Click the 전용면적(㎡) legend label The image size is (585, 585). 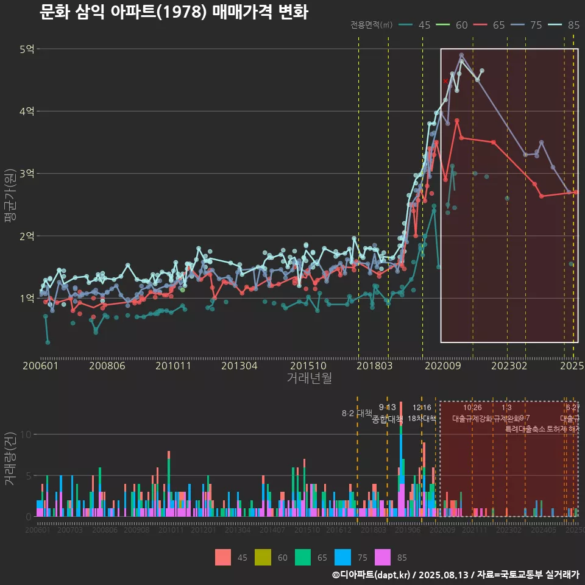click(x=371, y=24)
